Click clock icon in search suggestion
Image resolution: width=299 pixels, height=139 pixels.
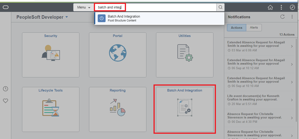point(102,18)
